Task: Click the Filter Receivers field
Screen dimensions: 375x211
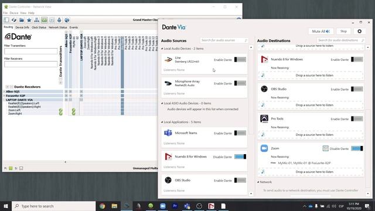Action: click(31, 64)
